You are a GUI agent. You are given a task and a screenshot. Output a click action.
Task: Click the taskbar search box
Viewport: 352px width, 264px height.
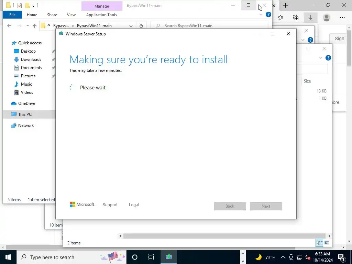(71, 257)
